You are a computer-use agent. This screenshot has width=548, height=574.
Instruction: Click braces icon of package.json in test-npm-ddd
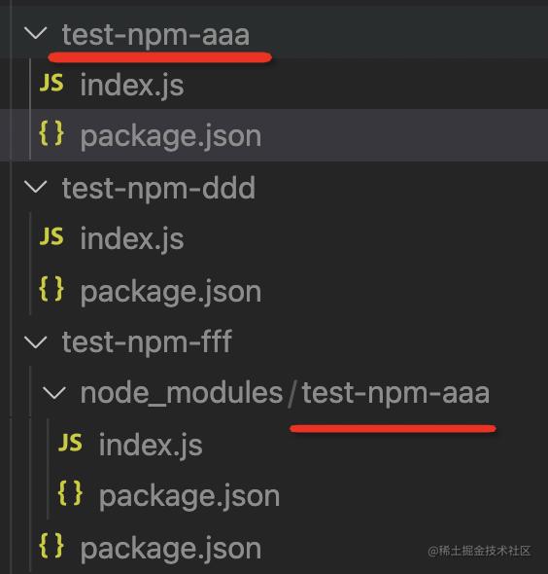click(x=51, y=289)
